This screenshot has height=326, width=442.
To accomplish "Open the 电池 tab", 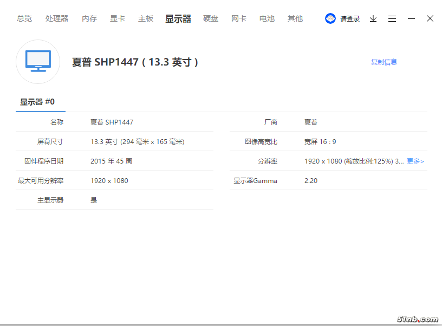I will tap(267, 18).
